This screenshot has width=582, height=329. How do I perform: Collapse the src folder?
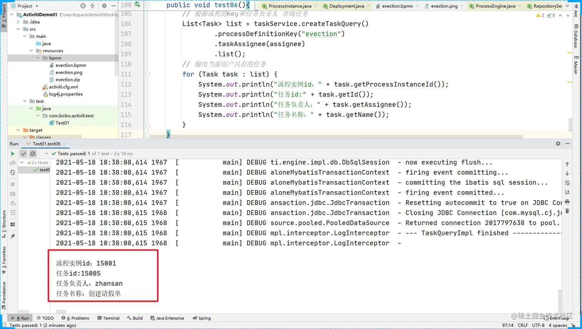[x=18, y=29]
